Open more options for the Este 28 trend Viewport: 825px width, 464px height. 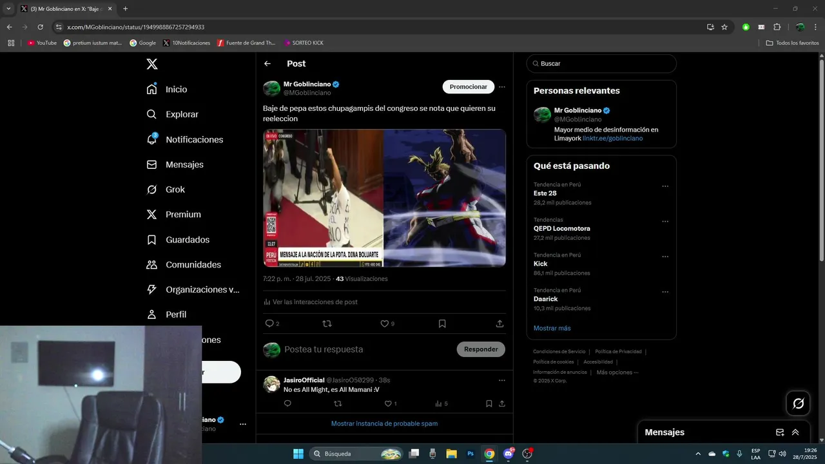pos(665,186)
